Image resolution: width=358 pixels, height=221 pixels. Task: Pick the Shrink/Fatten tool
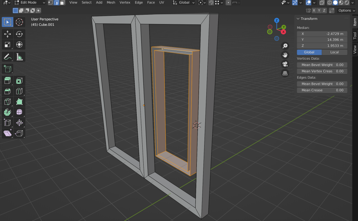(19, 123)
